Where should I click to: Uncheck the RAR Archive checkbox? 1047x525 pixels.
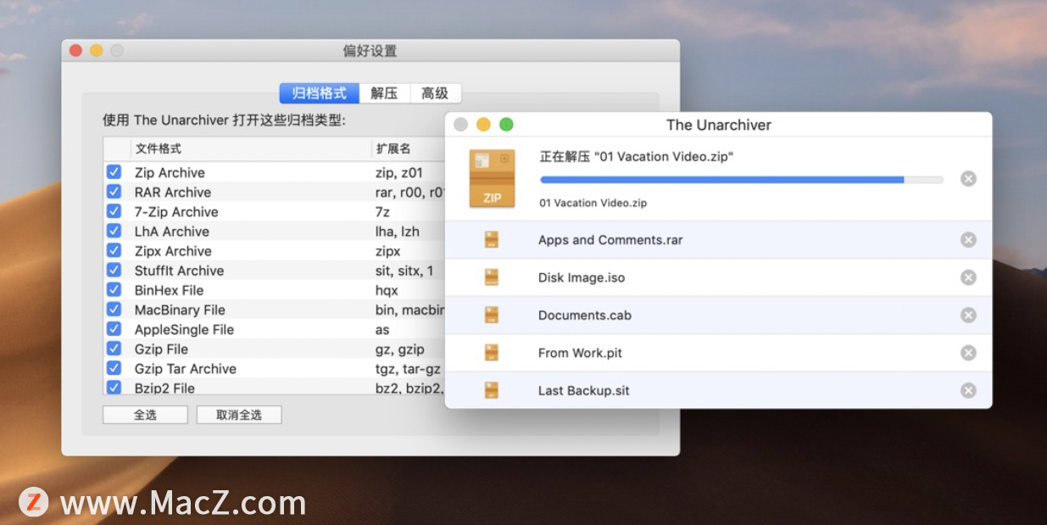point(114,192)
